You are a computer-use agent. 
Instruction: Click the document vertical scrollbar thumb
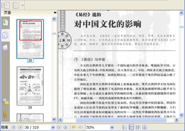(x=181, y=27)
